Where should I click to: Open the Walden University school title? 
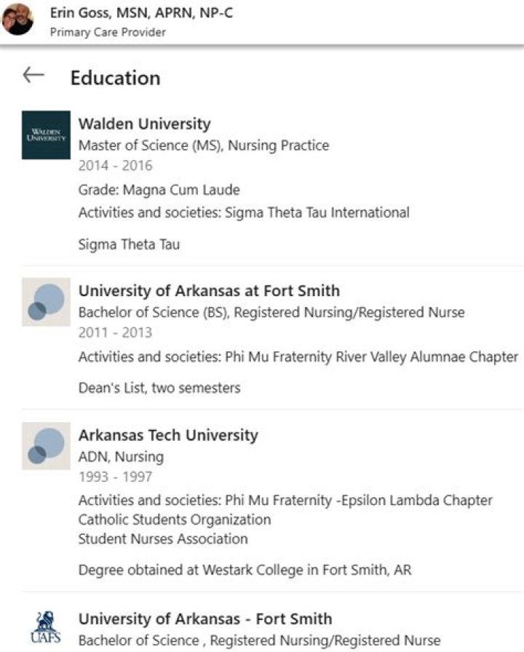[144, 124]
